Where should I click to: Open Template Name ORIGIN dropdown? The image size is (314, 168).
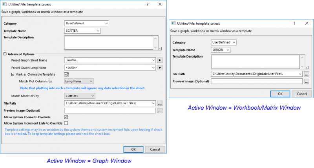click(x=221, y=50)
